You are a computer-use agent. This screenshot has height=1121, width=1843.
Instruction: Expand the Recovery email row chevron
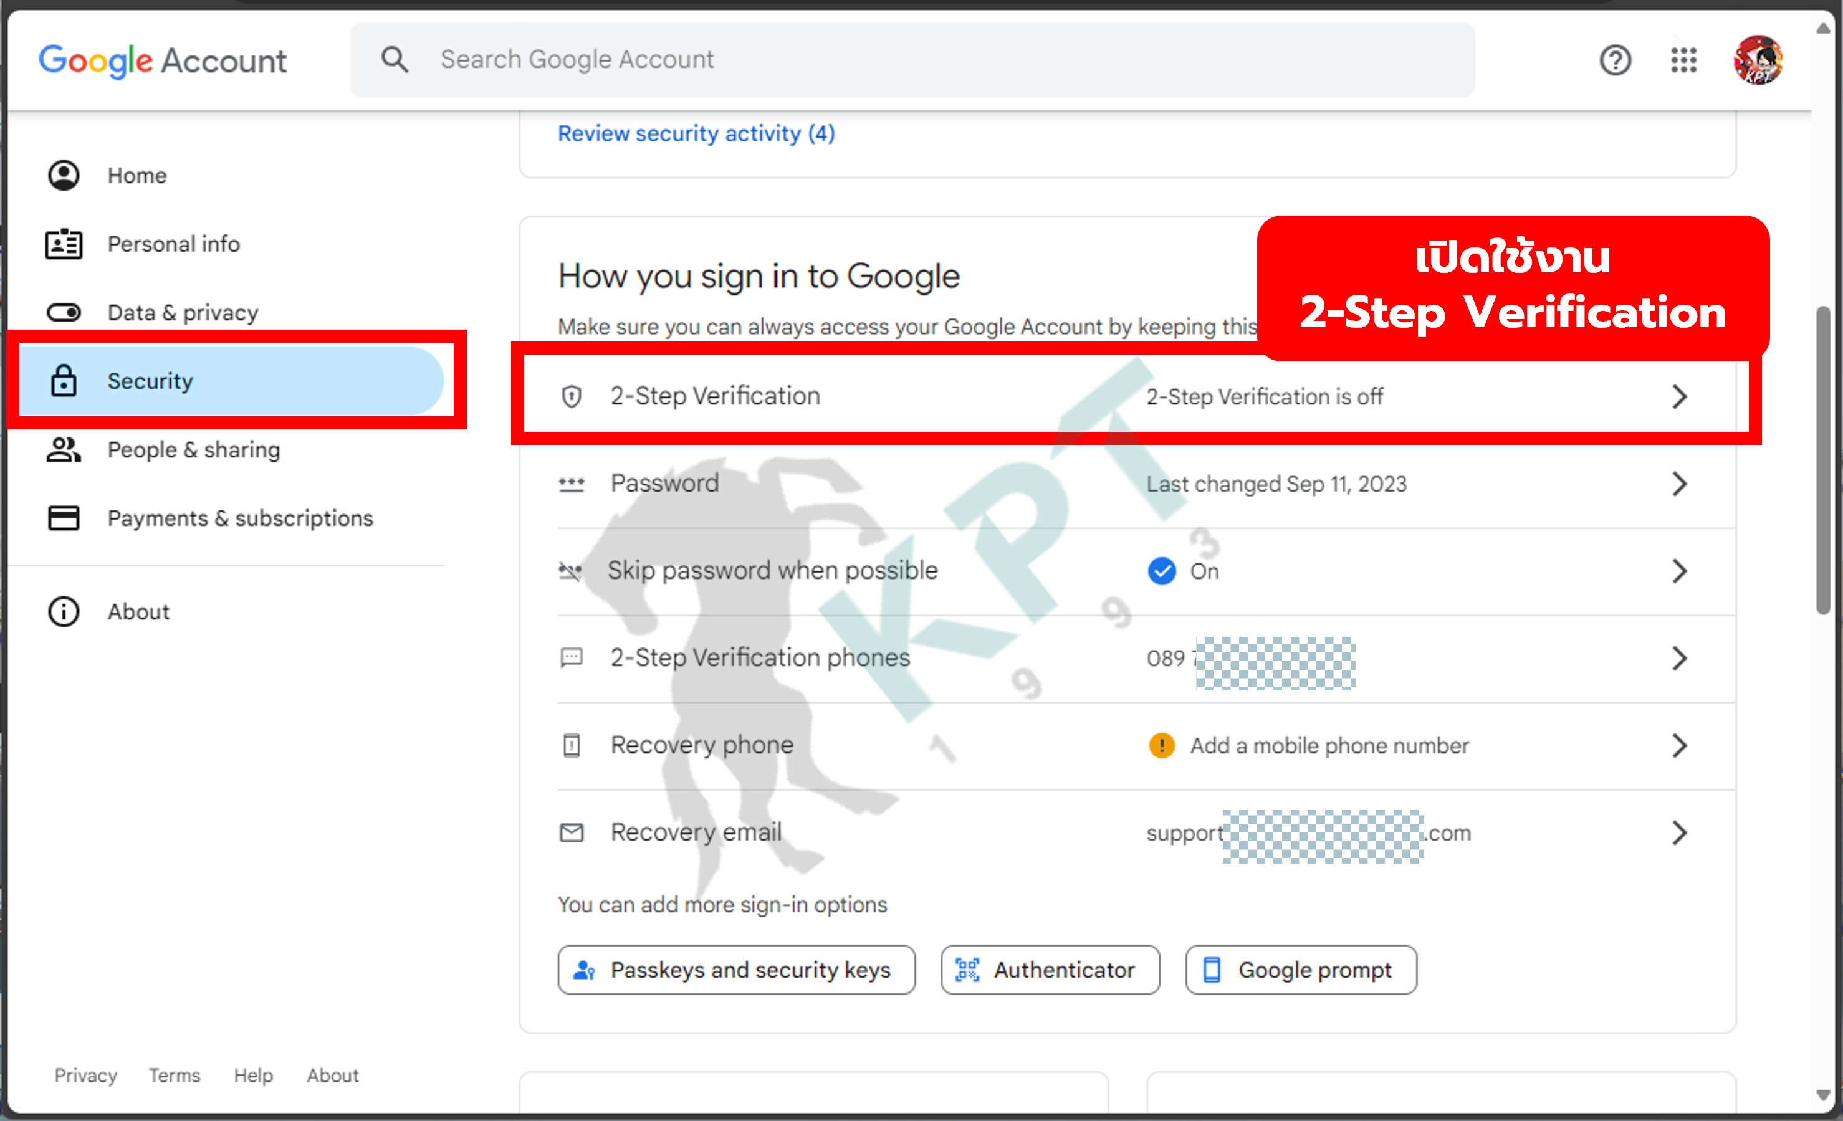(1680, 832)
